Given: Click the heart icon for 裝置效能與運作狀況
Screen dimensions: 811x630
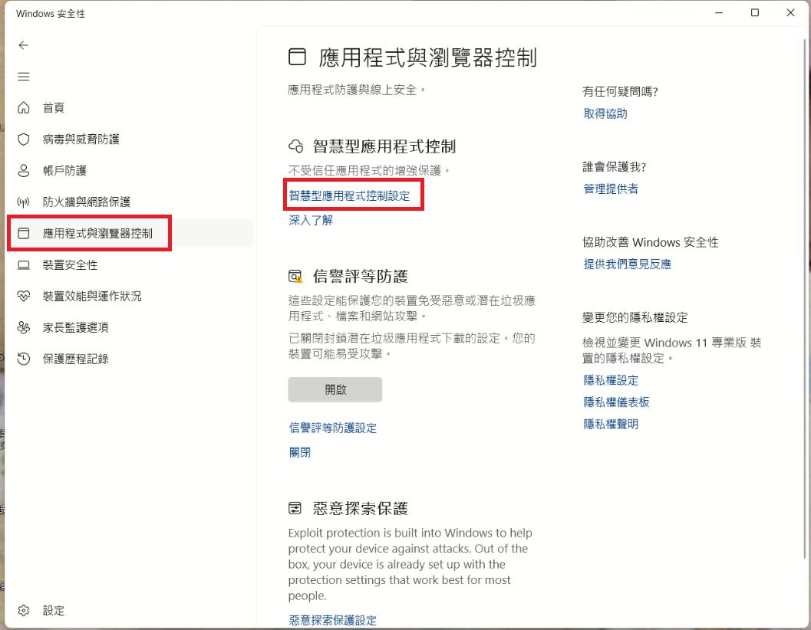Looking at the screenshot, I should [x=24, y=297].
